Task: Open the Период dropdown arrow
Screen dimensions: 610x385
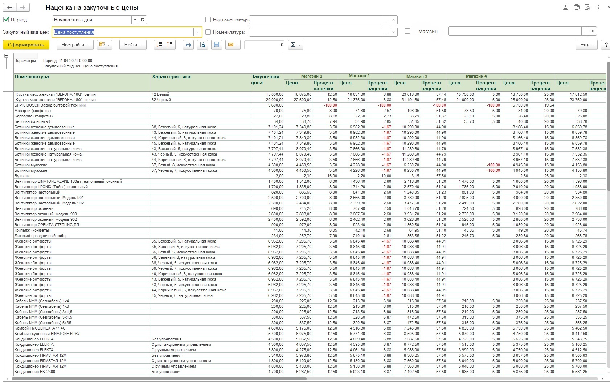Action: click(135, 20)
